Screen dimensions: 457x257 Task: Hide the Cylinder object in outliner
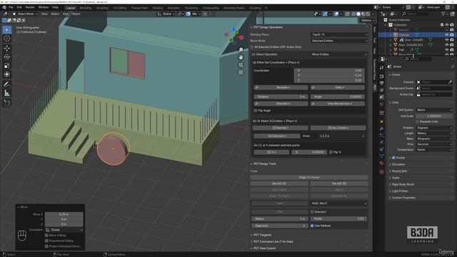(446, 35)
